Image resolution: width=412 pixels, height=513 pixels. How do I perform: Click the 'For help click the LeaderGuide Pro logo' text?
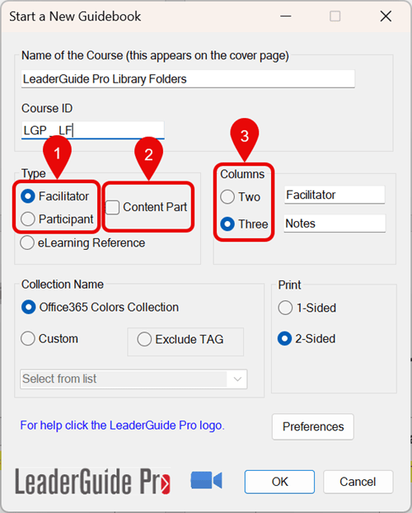tap(122, 426)
